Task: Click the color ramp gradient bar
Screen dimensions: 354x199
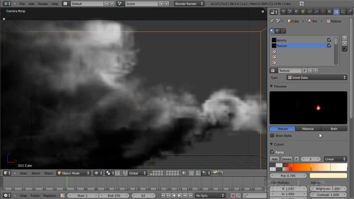Action: (x=308, y=167)
